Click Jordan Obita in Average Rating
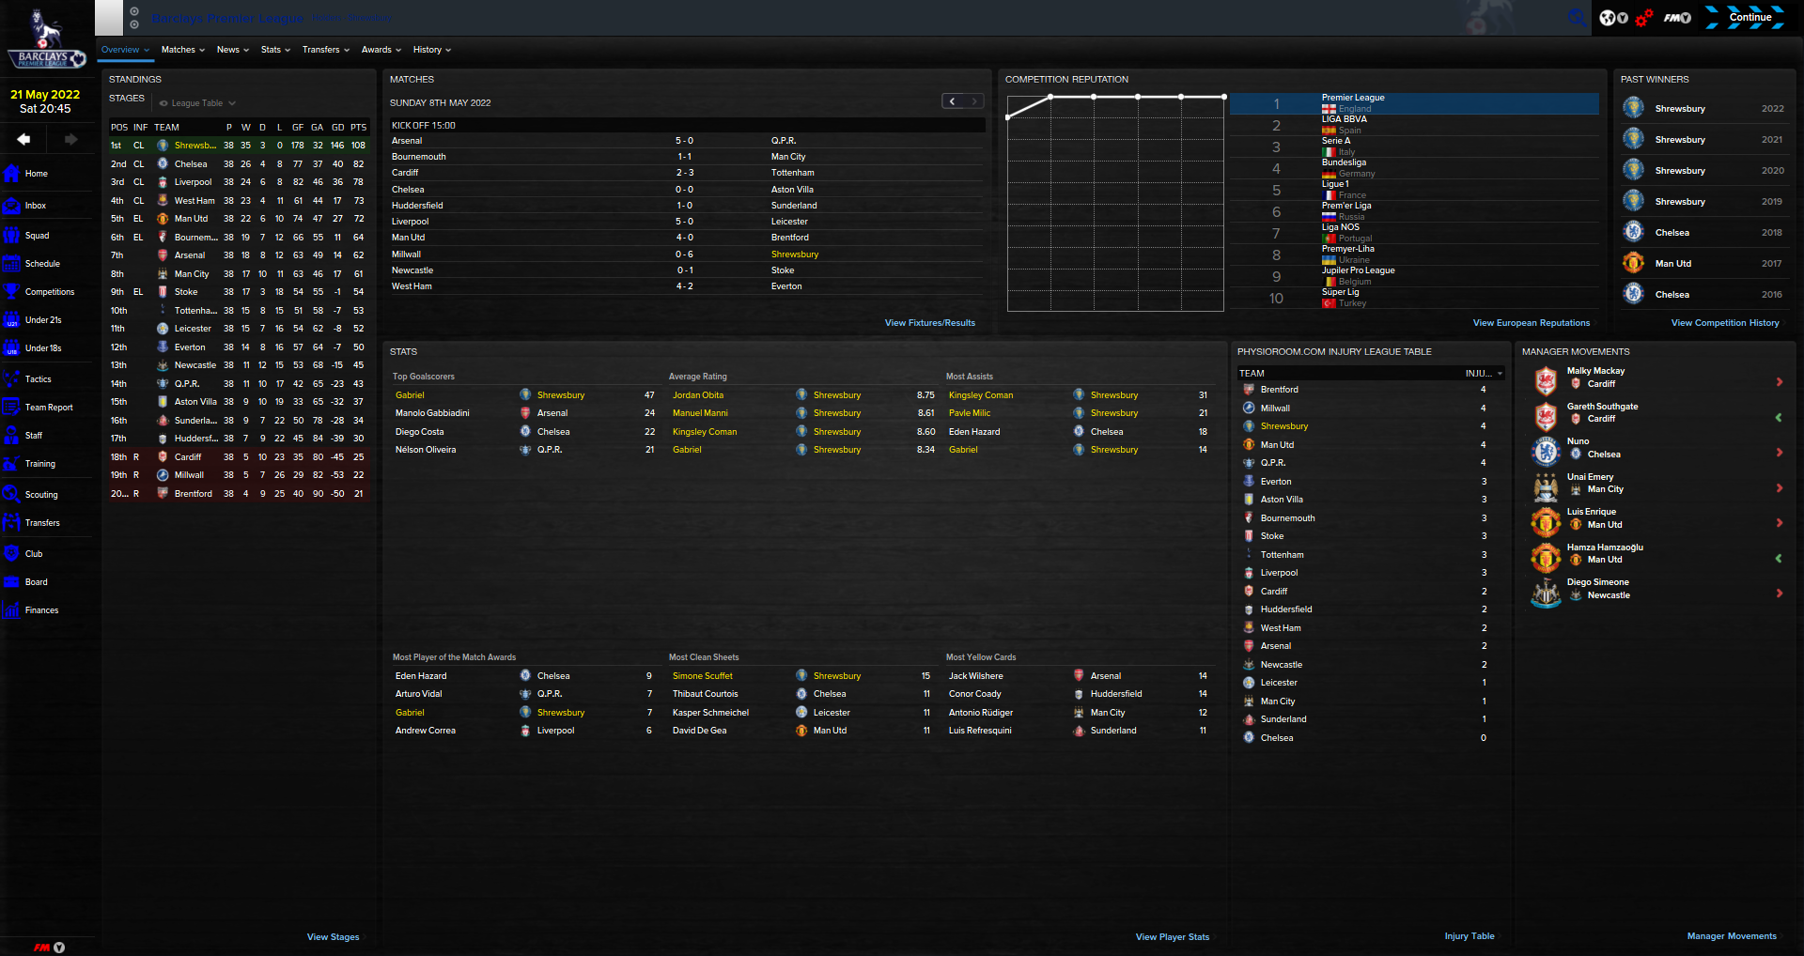Viewport: 1804px width, 956px height. pos(698,395)
